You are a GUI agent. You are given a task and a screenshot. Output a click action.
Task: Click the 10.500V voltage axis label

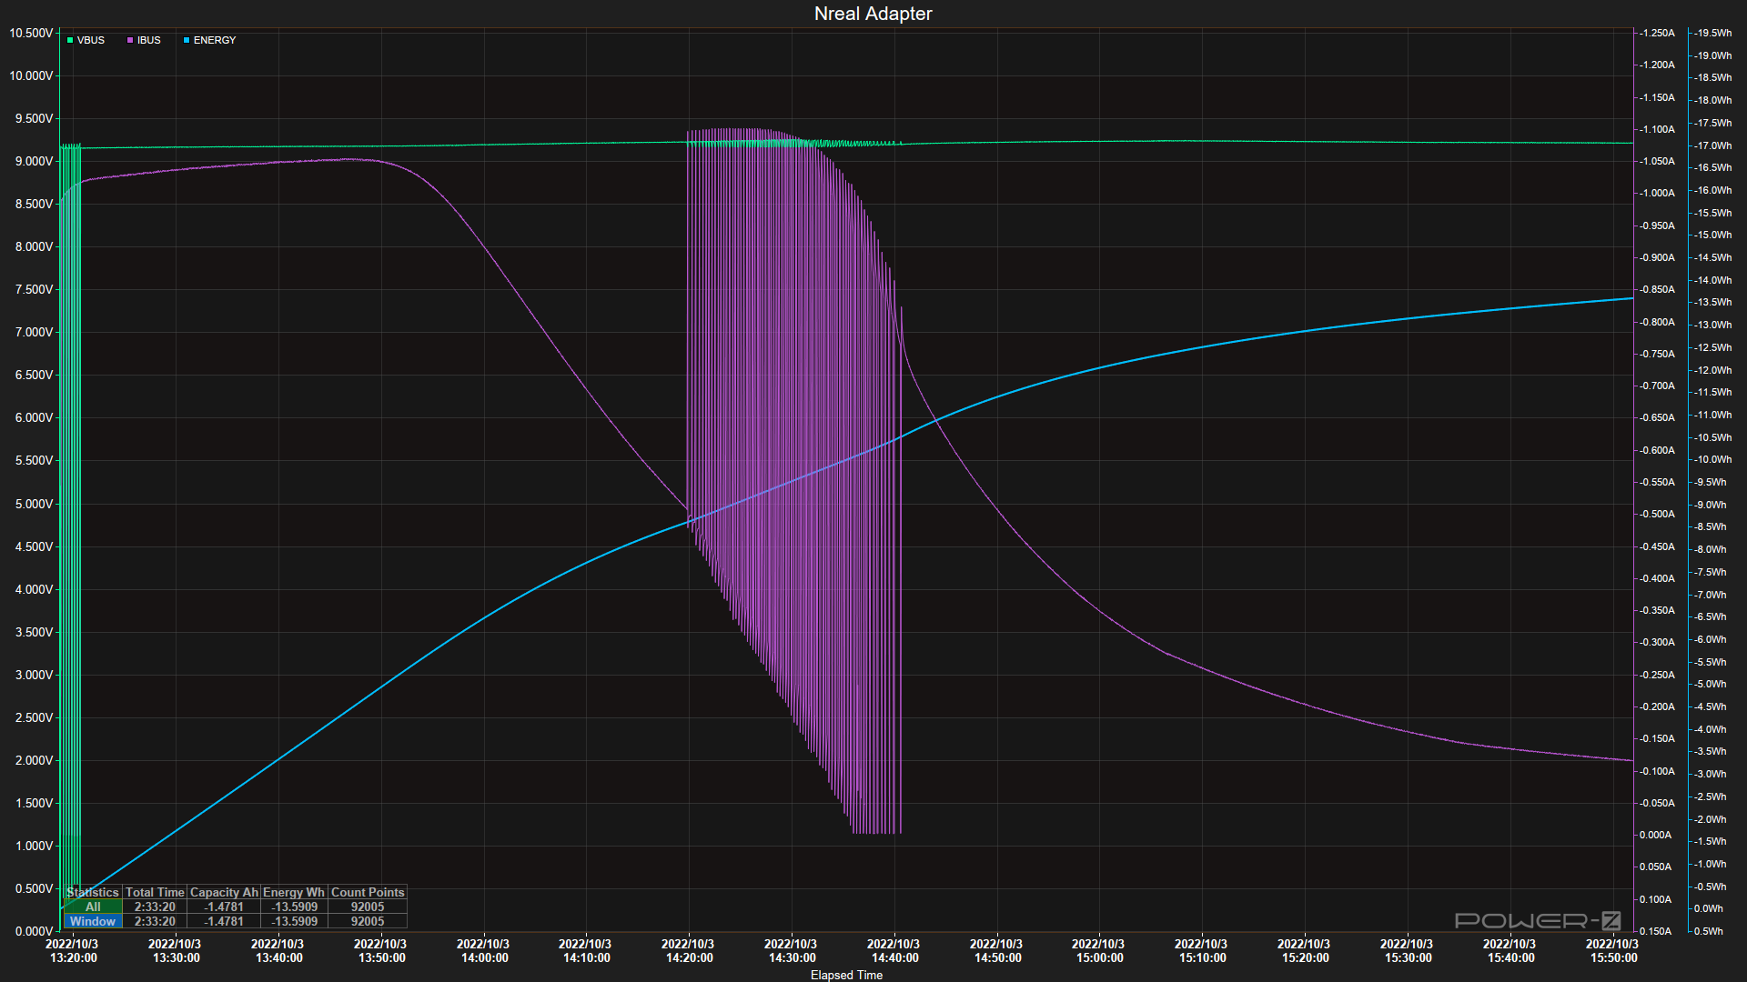[x=31, y=34]
